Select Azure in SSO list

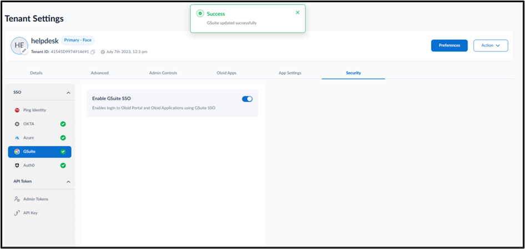coord(39,138)
